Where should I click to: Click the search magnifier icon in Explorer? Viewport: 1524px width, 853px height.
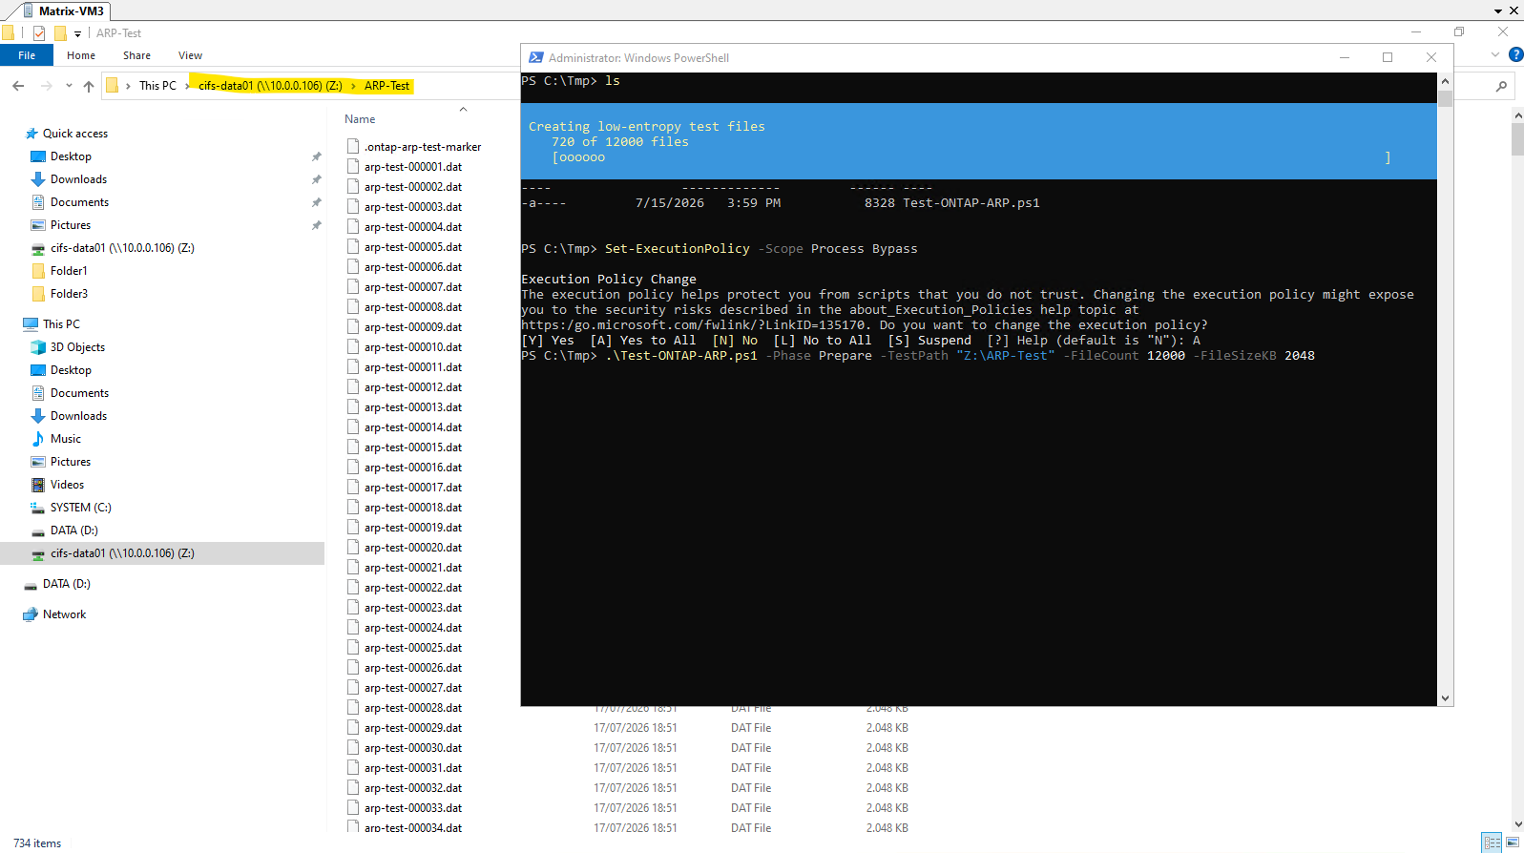[x=1502, y=86]
